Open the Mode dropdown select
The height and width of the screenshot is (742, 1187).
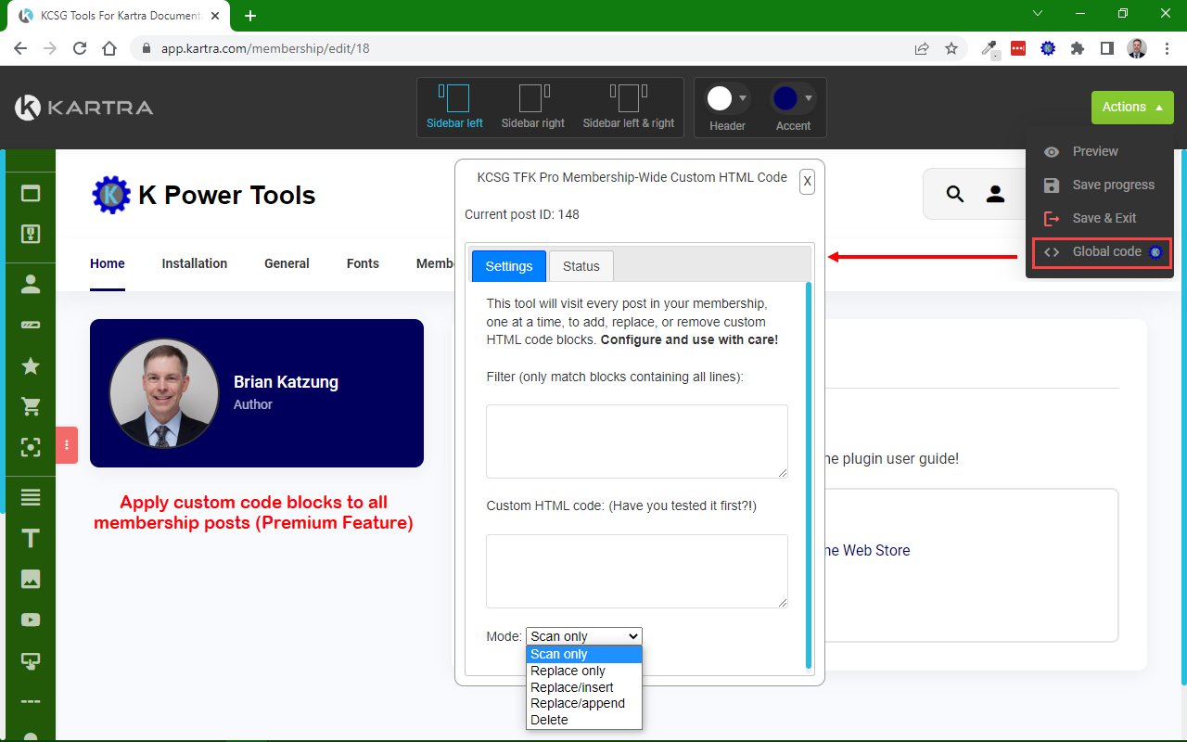(x=584, y=636)
